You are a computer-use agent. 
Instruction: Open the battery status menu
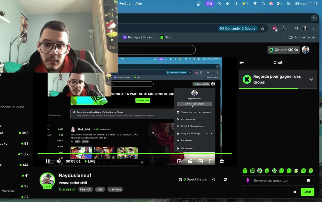(245, 3)
